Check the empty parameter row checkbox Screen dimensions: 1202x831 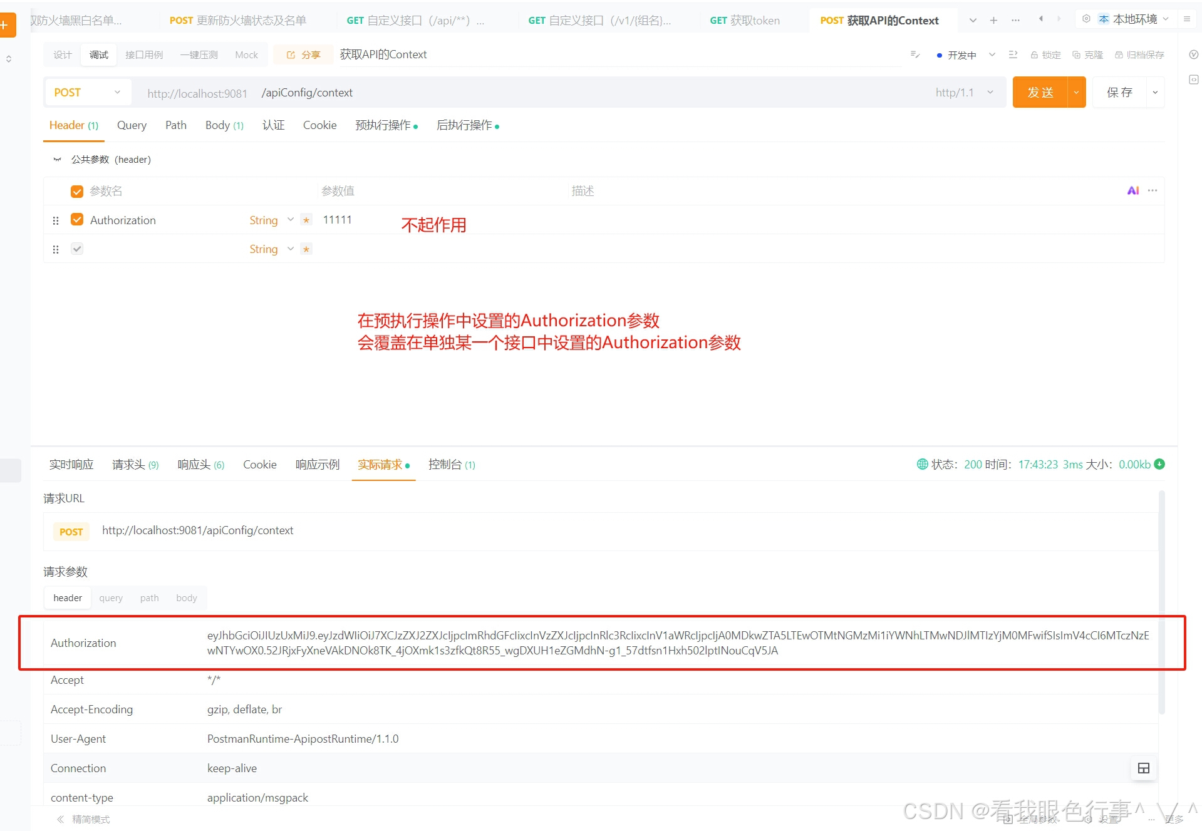point(76,249)
